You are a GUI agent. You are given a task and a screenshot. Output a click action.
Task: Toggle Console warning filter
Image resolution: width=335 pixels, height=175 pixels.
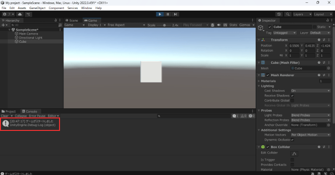point(243,116)
